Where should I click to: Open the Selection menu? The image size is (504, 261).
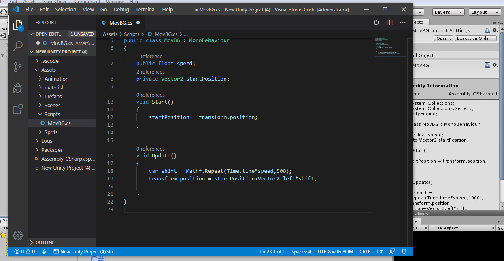point(66,9)
